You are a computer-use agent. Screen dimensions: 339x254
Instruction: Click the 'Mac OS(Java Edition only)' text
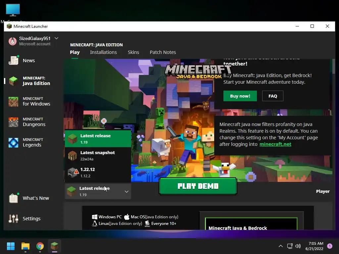(154, 217)
